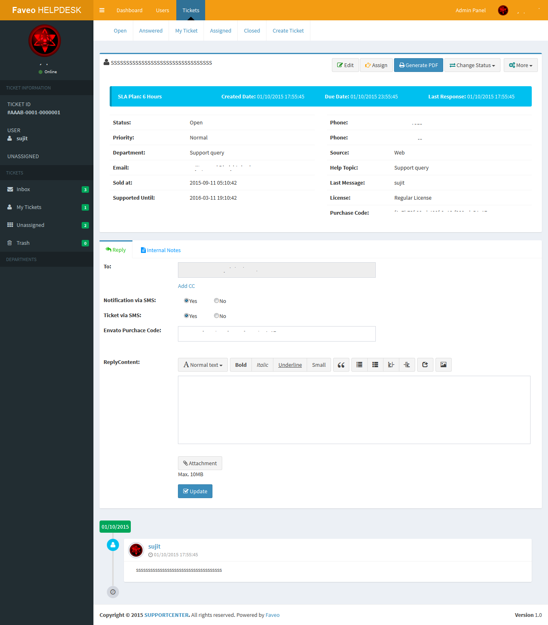548x625 pixels.
Task: Open the Normal text style dropdown
Action: (203, 365)
